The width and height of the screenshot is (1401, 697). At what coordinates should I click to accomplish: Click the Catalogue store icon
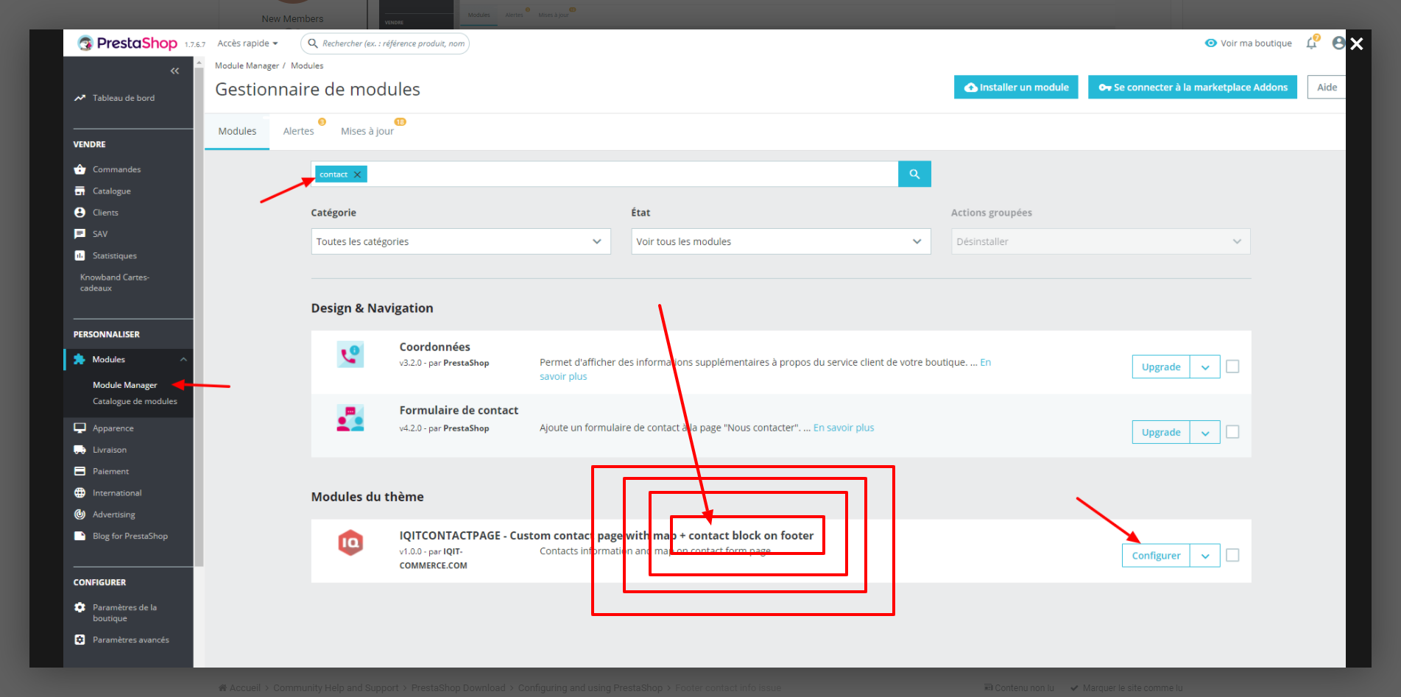[80, 191]
